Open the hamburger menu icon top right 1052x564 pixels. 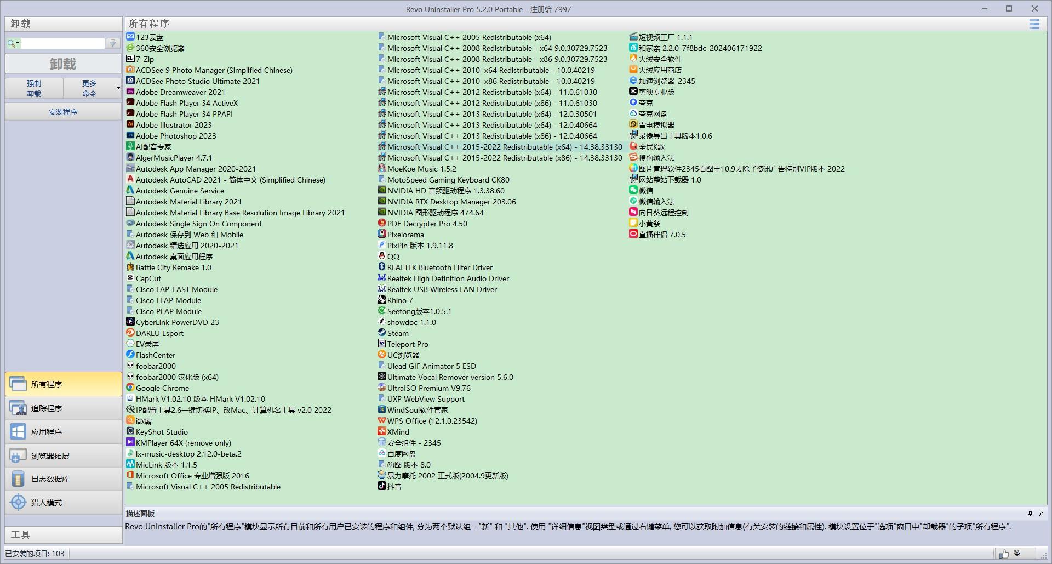click(1034, 24)
